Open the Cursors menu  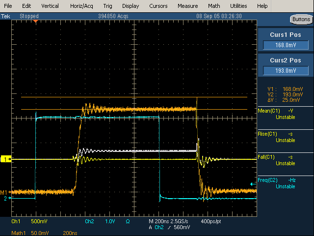coord(157,6)
